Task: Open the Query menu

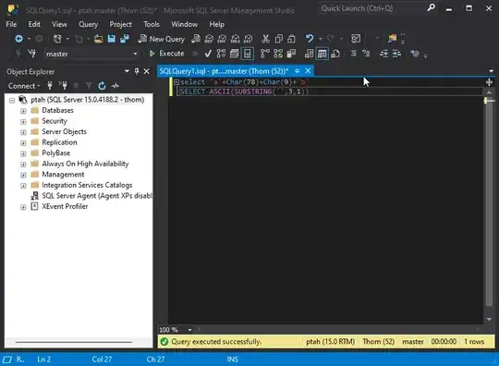Action: pyautogui.click(x=88, y=24)
